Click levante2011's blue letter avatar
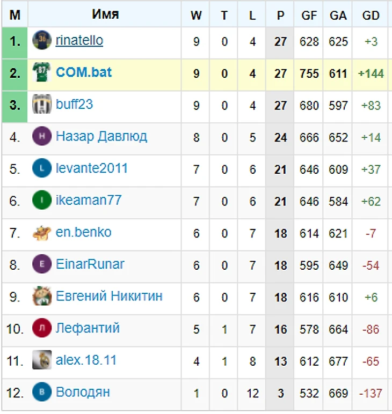Screen dimensions: 392x414 click(42, 168)
